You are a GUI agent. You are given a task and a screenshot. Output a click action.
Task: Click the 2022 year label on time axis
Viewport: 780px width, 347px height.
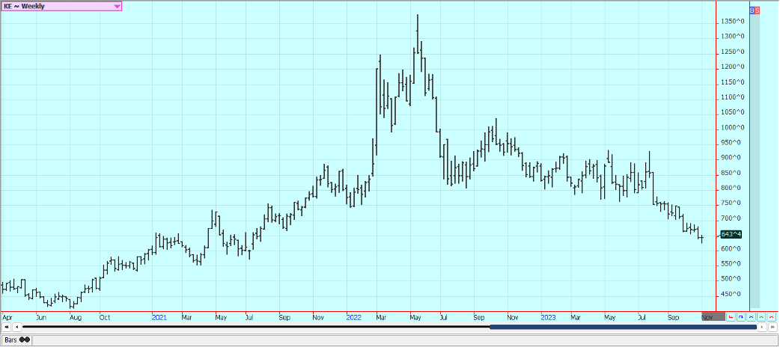[x=353, y=317]
